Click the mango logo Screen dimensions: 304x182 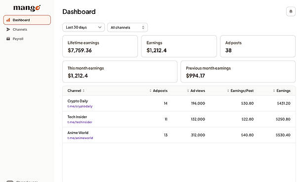[27, 8]
